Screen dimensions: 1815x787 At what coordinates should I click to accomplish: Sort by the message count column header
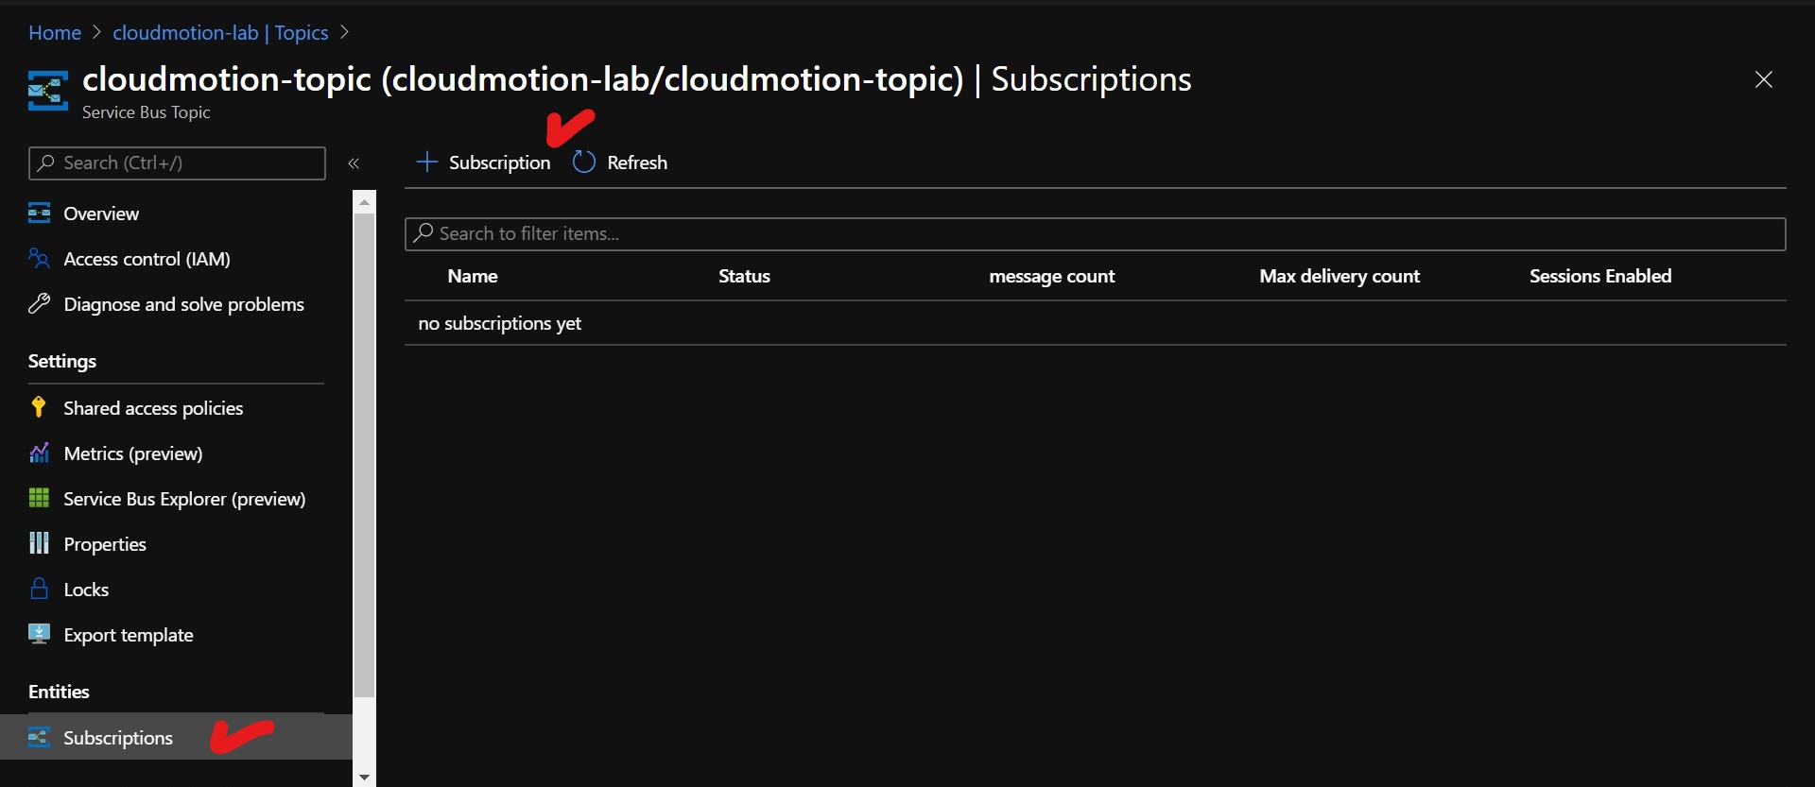[x=1052, y=276]
